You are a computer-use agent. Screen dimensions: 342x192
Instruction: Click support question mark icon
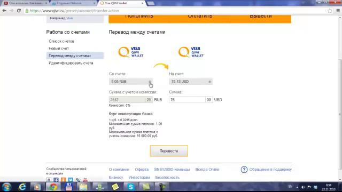click(x=244, y=170)
